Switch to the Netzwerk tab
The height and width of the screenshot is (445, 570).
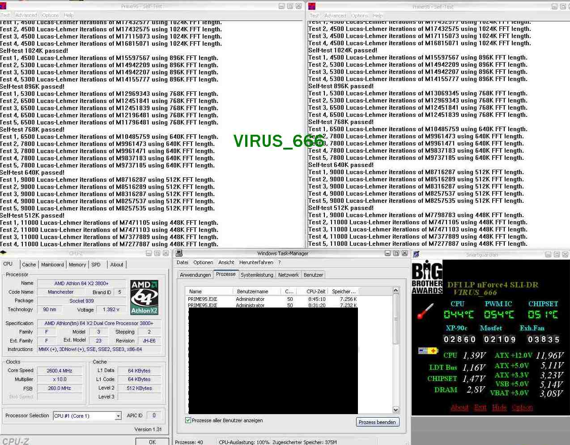289,275
